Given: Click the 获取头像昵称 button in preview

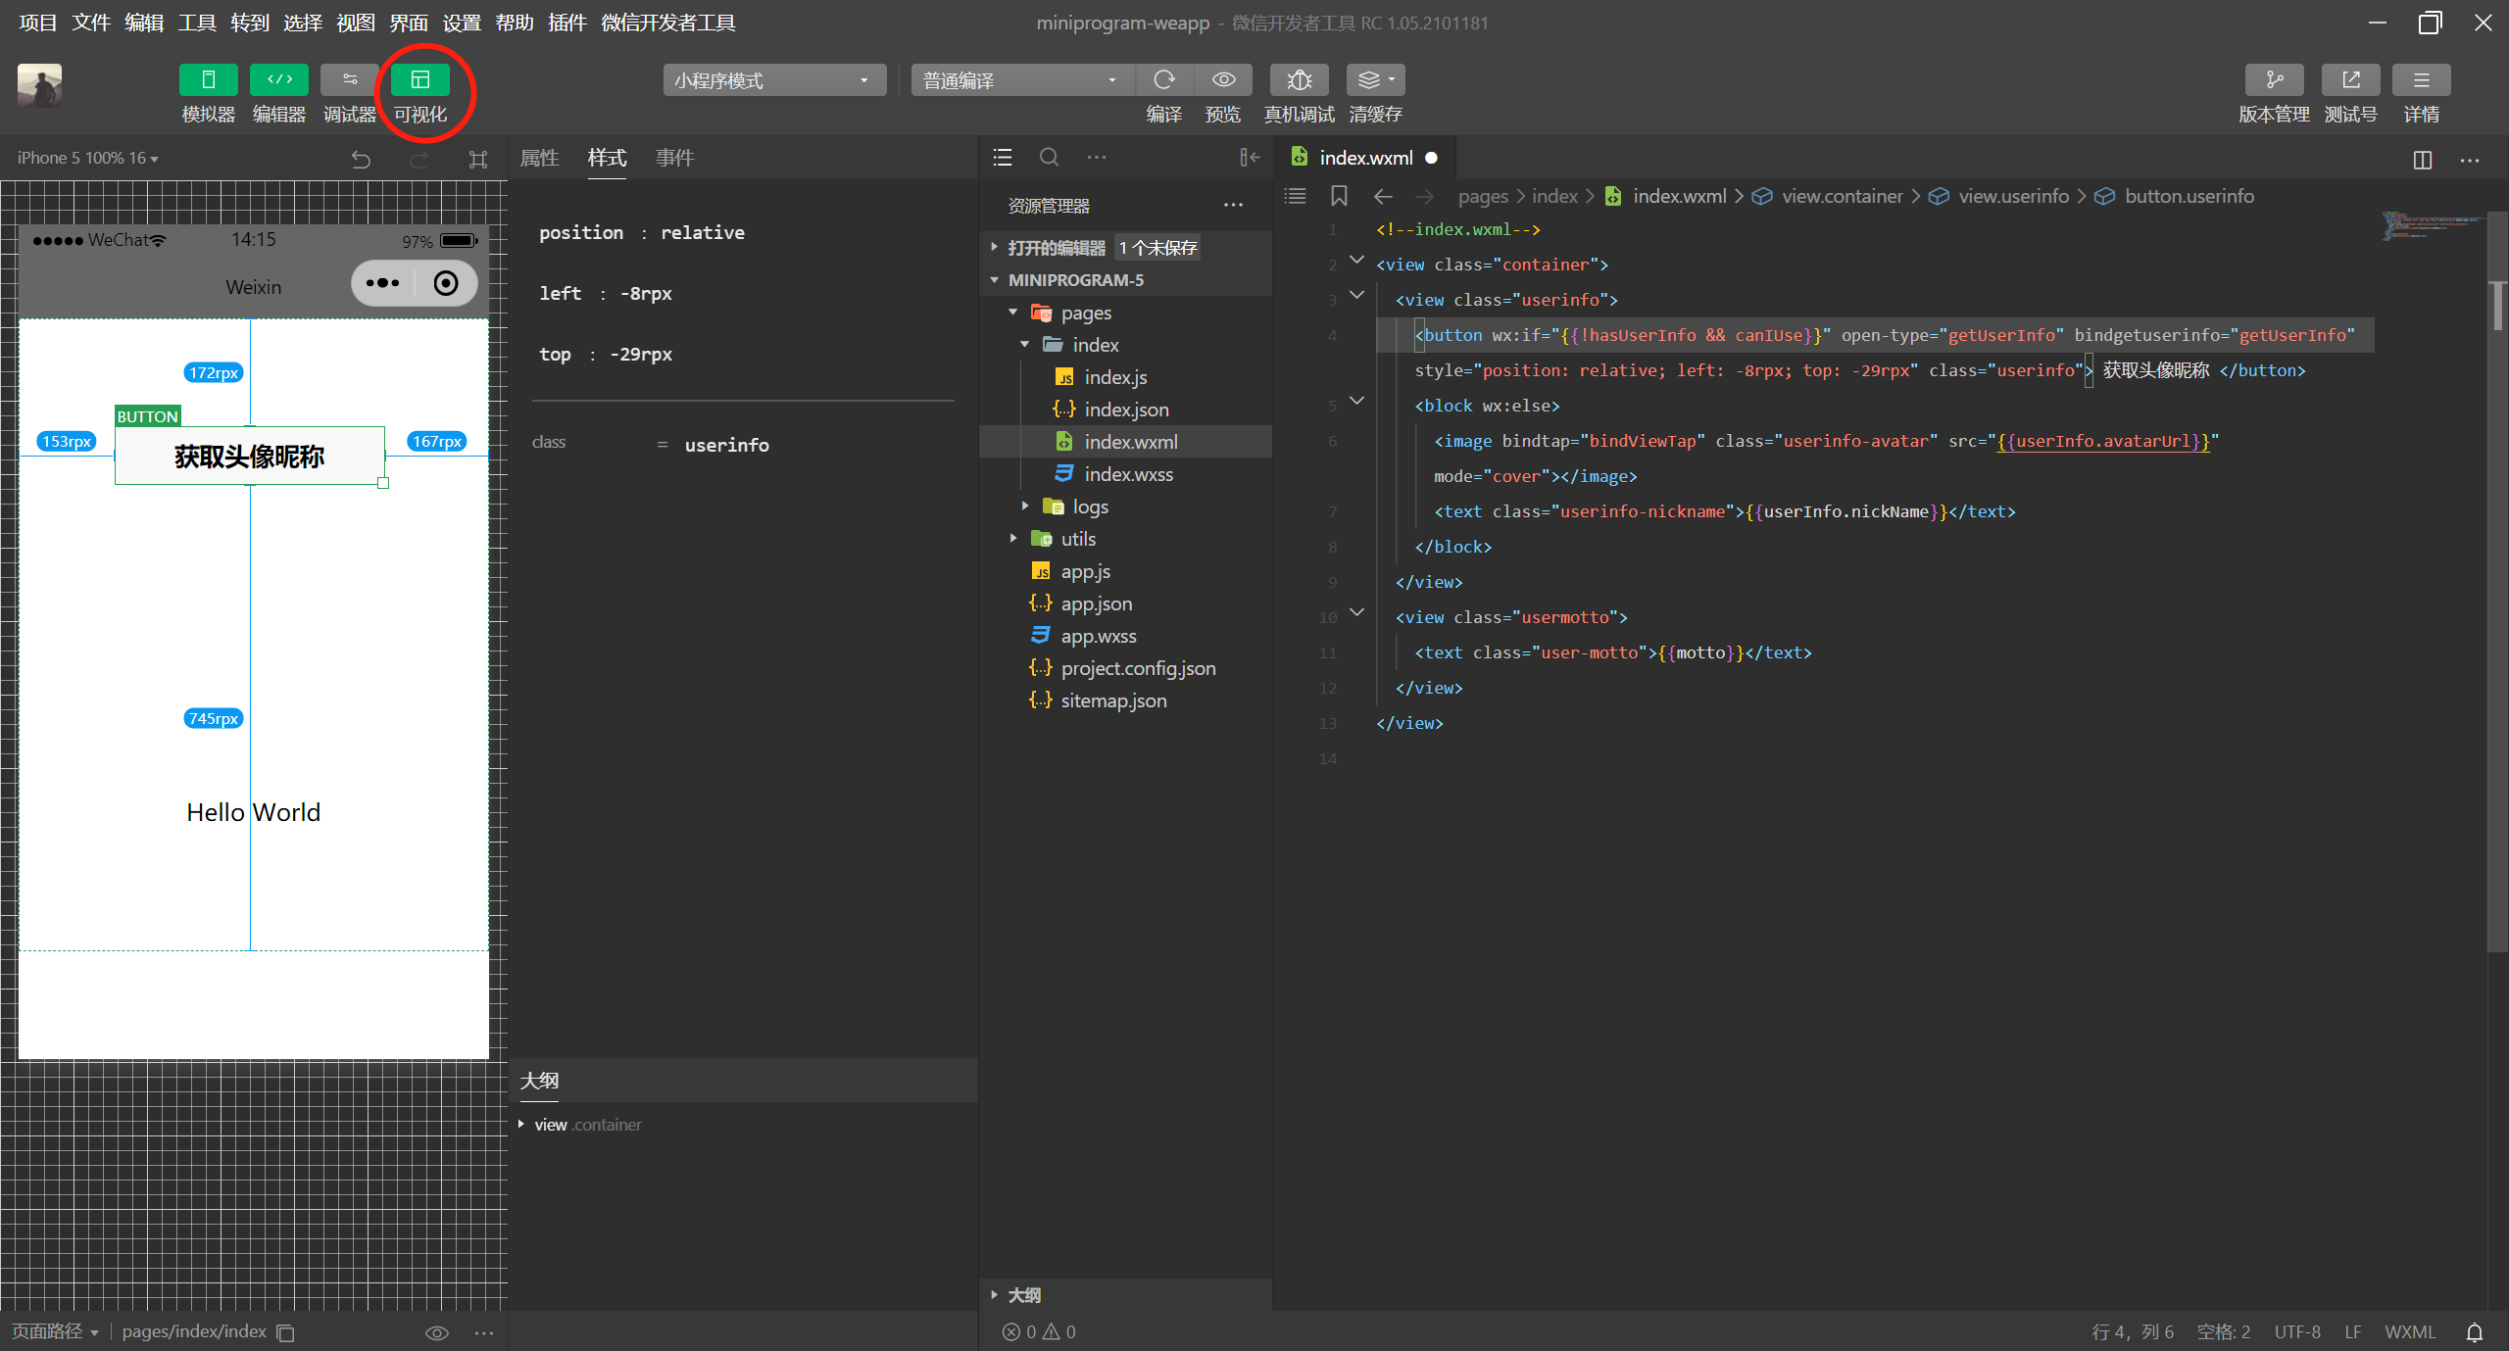Looking at the screenshot, I should click(x=249, y=456).
